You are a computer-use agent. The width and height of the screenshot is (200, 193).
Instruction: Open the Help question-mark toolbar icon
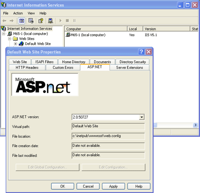41,21
